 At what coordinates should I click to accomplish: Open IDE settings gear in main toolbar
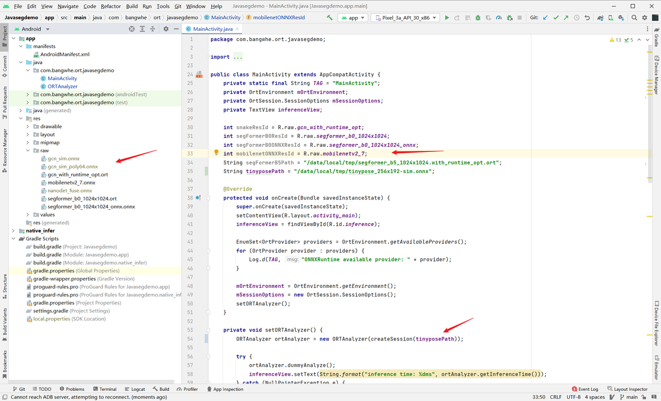pyautogui.click(x=644, y=18)
